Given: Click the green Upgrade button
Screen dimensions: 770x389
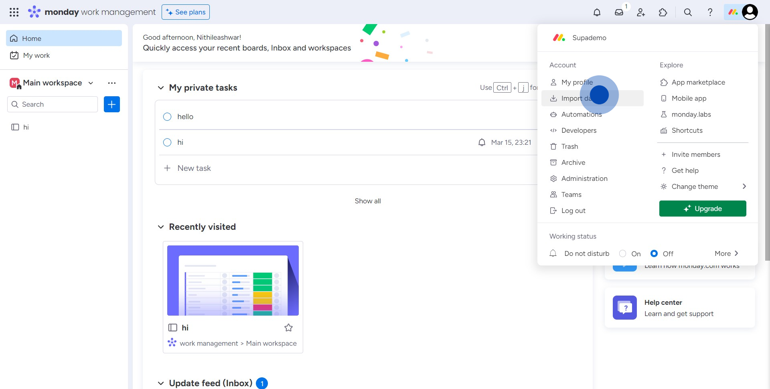Looking at the screenshot, I should (x=703, y=209).
